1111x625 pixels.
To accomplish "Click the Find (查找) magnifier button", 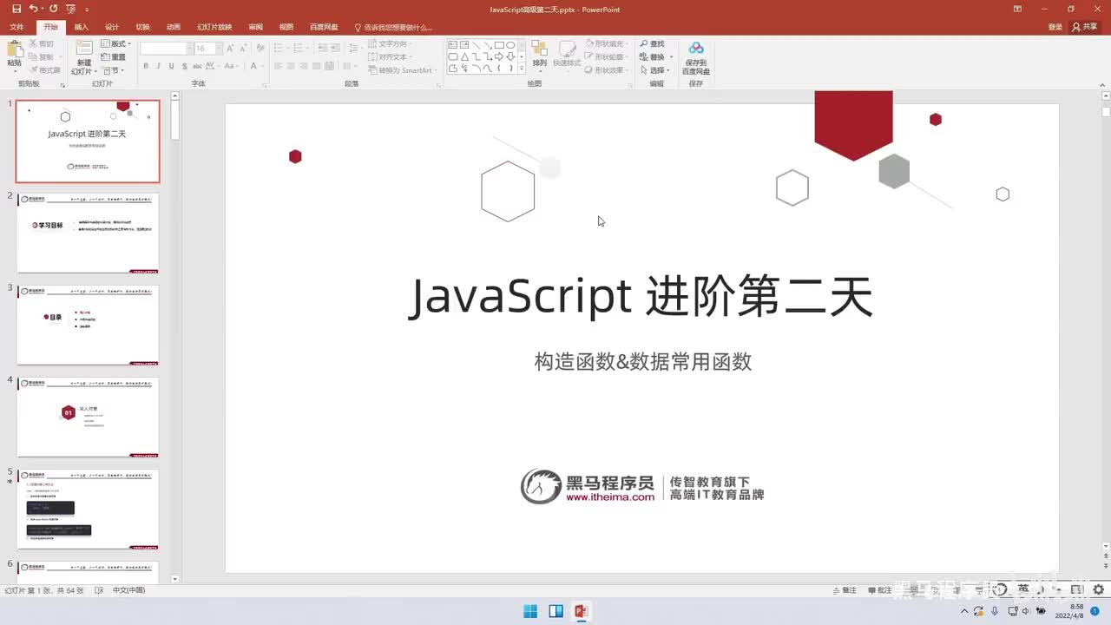I will 653,43.
